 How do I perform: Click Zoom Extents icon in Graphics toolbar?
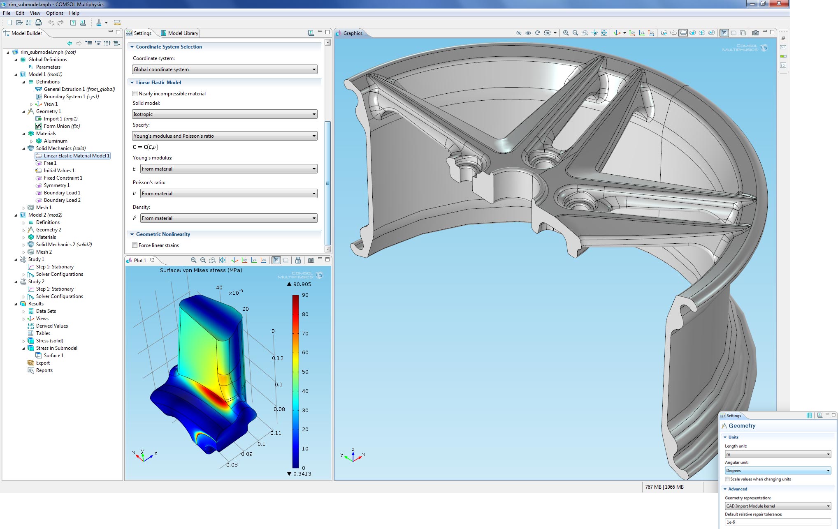point(604,33)
